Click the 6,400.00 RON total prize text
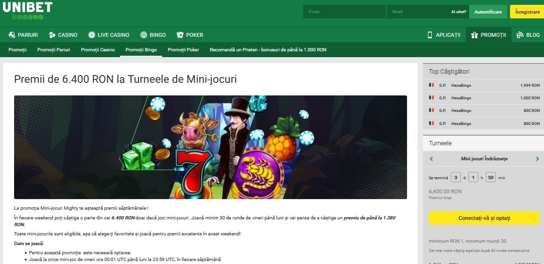544x264 pixels. pos(445,191)
